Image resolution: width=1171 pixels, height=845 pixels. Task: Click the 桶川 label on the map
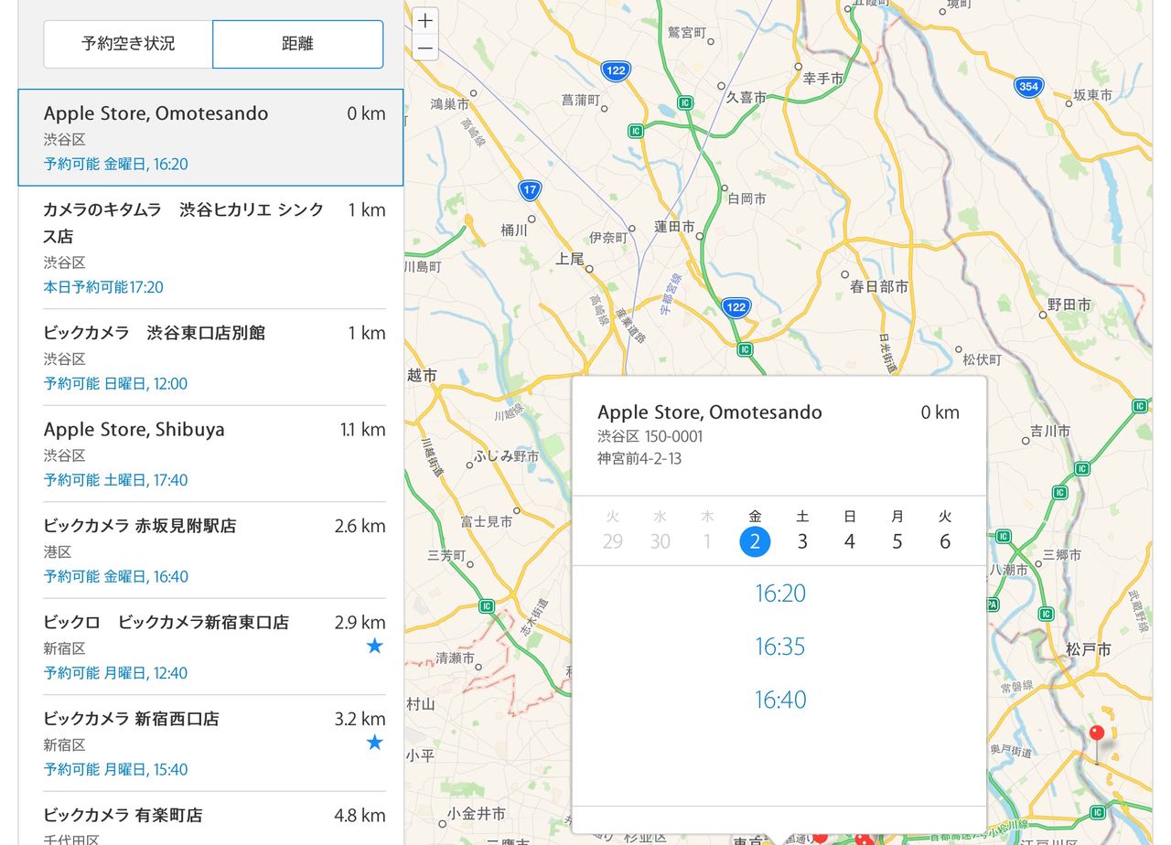pos(514,230)
